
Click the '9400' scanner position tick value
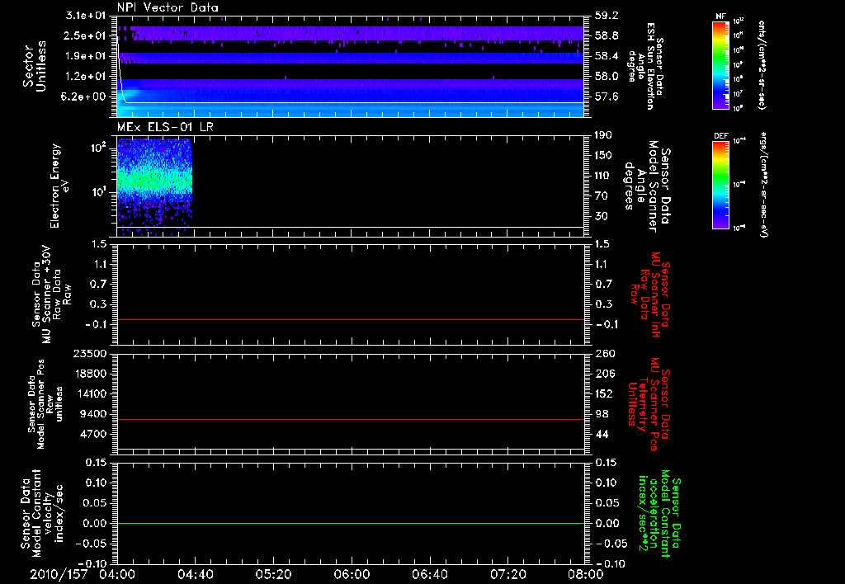94,414
